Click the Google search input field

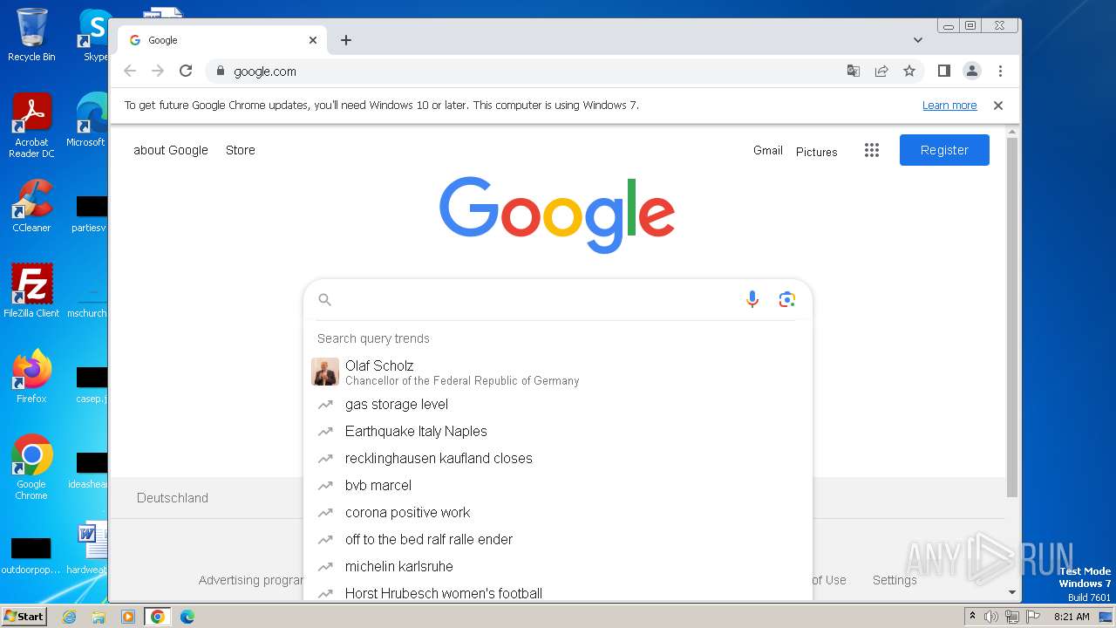534,300
